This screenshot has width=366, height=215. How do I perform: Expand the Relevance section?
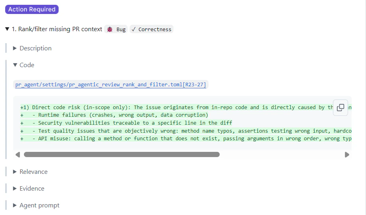tap(30, 172)
